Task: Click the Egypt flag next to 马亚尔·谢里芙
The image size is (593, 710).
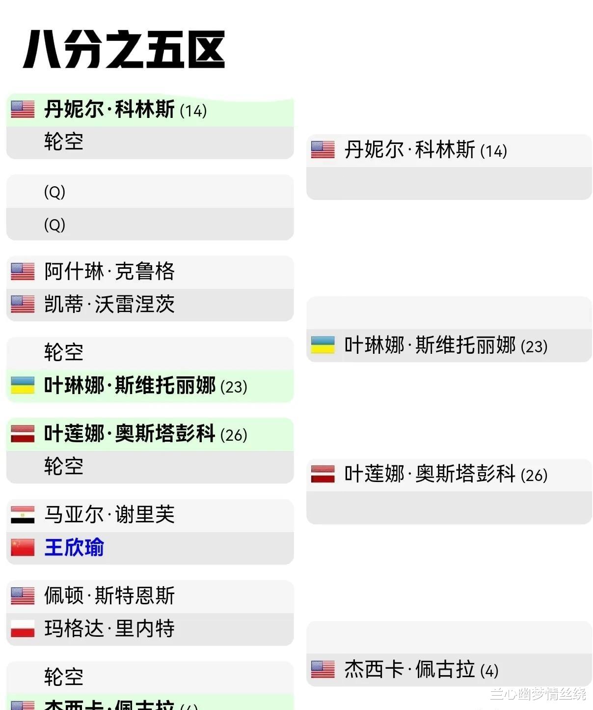Action: [x=23, y=515]
